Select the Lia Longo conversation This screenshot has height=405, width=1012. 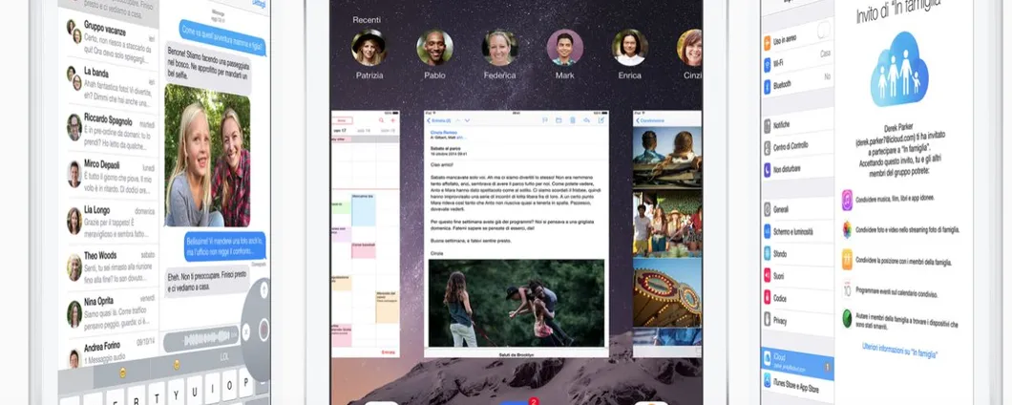pos(110,222)
